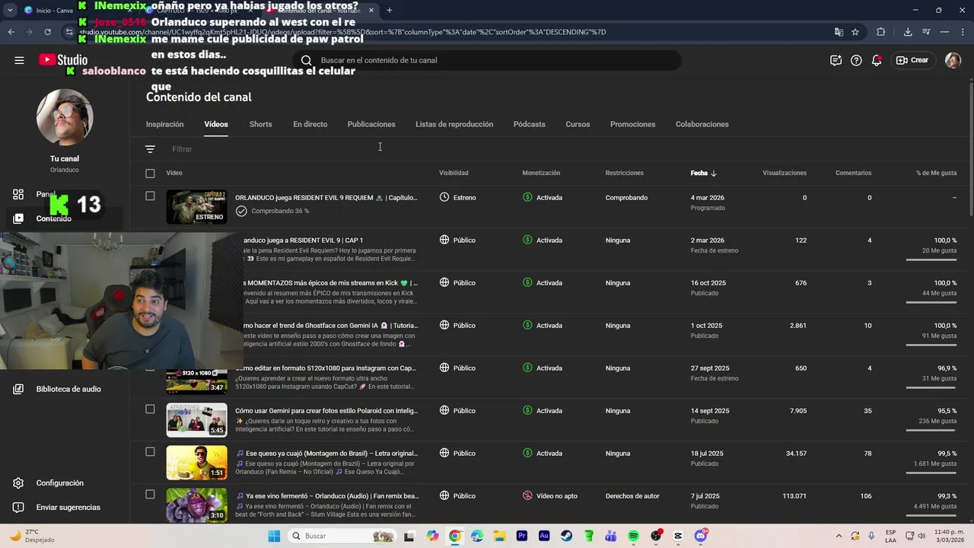This screenshot has height=548, width=974.
Task: Open the notifications bell
Action: 877,60
